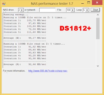This screenshot has height=95, width=104.
Task: Click the NAS performance tester title bar
Action: click(52, 4)
